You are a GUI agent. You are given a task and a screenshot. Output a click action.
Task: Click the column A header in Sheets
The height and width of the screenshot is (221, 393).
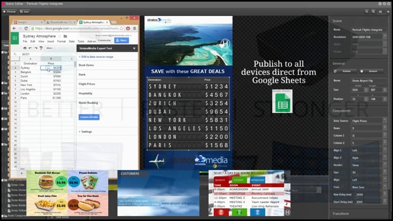30,59
